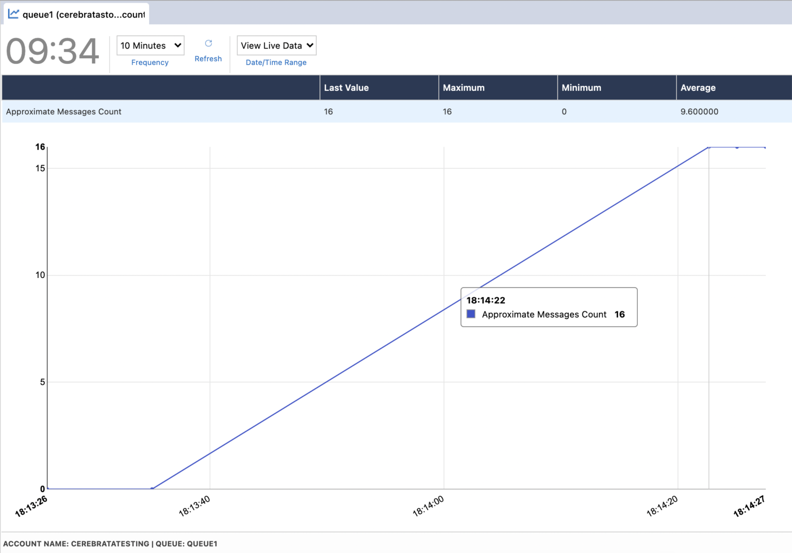The image size is (792, 553).
Task: Select the blue color swatch beside Approximate Messages Count
Action: pyautogui.click(x=470, y=314)
